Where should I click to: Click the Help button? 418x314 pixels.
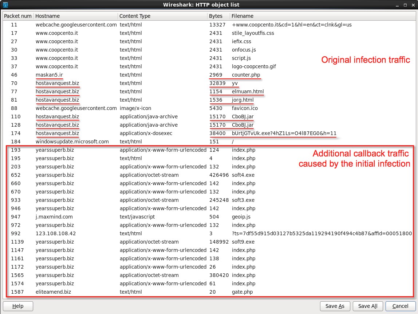pos(18,306)
